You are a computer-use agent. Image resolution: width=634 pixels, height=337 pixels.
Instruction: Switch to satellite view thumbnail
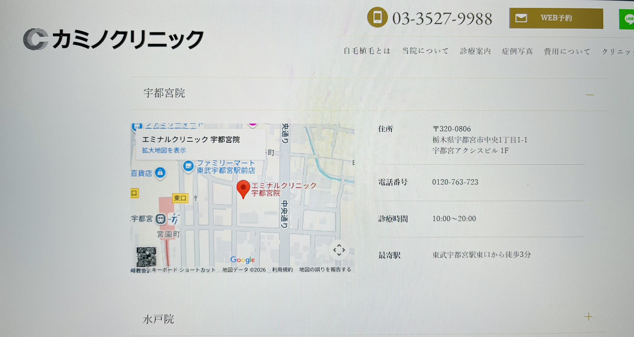[146, 257]
